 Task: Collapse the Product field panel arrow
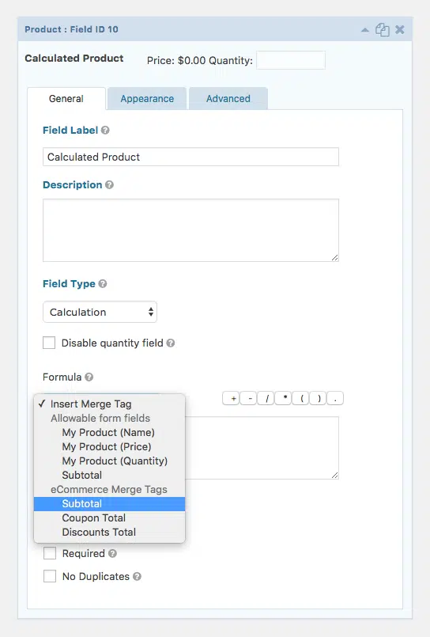tap(365, 29)
